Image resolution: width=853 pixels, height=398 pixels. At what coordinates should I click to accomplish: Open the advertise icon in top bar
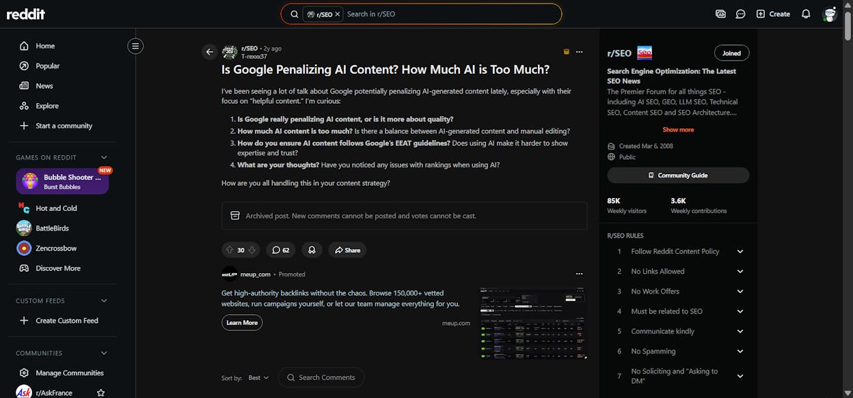point(720,14)
